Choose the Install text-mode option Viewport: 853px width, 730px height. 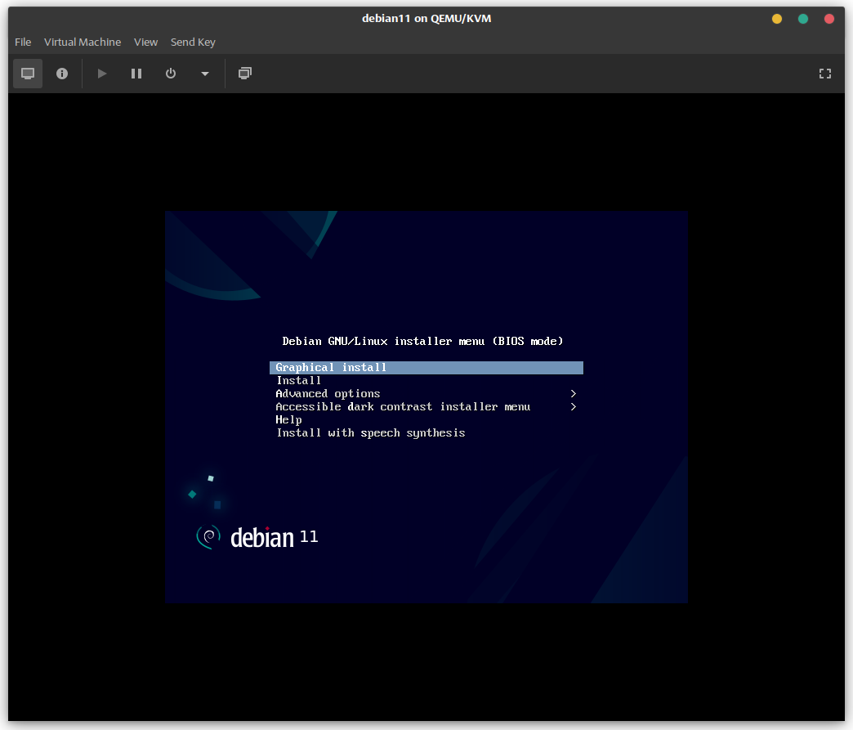[x=299, y=381]
